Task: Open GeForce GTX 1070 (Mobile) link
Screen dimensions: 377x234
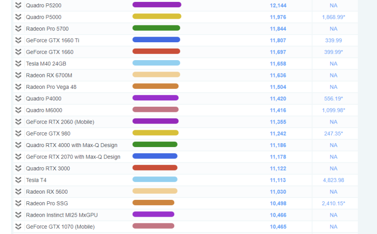Action: [x=61, y=227]
